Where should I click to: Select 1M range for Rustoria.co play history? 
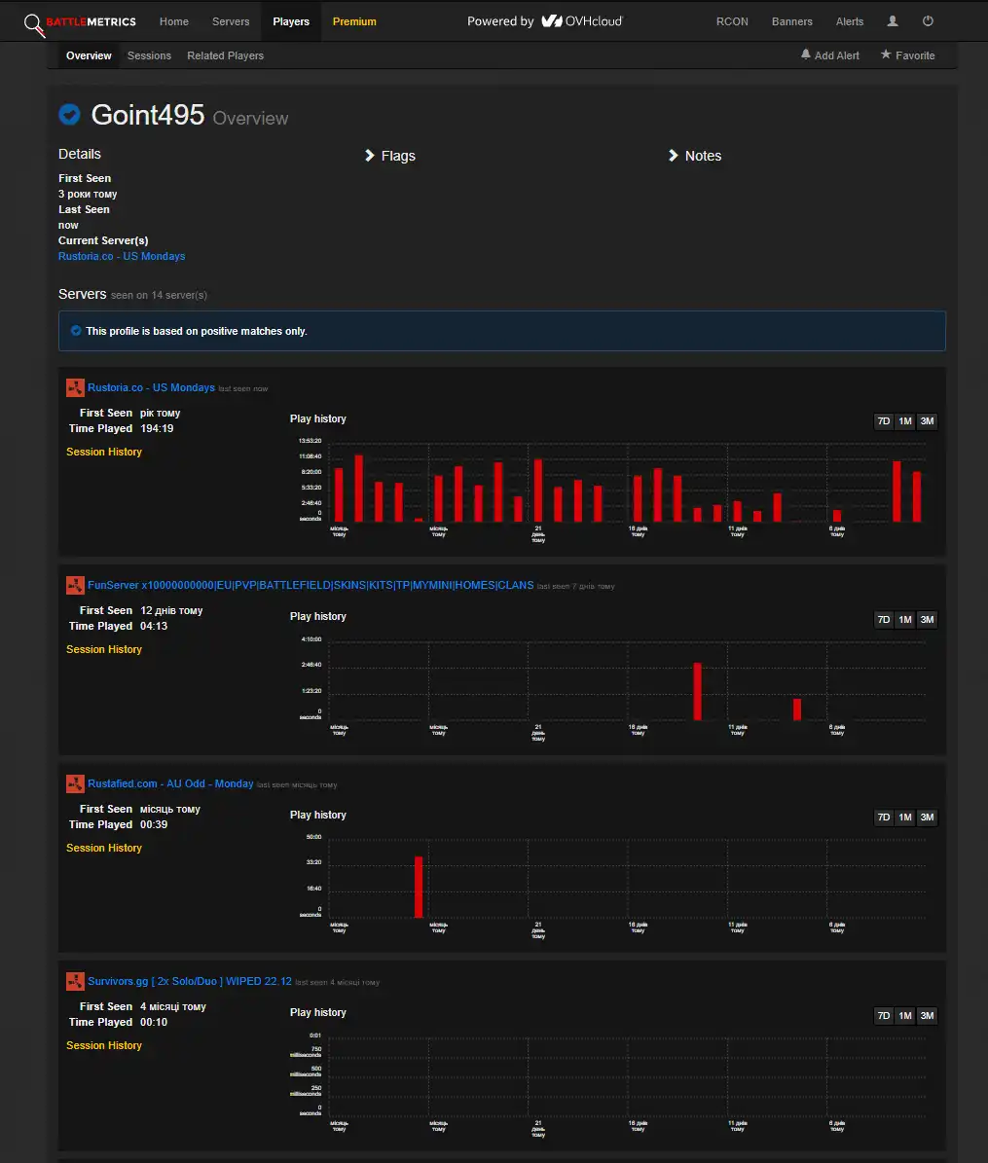pyautogui.click(x=905, y=421)
